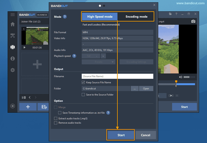Go to the Home icon in sidebar
This screenshot has height=143, width=207.
(x=12, y=24)
